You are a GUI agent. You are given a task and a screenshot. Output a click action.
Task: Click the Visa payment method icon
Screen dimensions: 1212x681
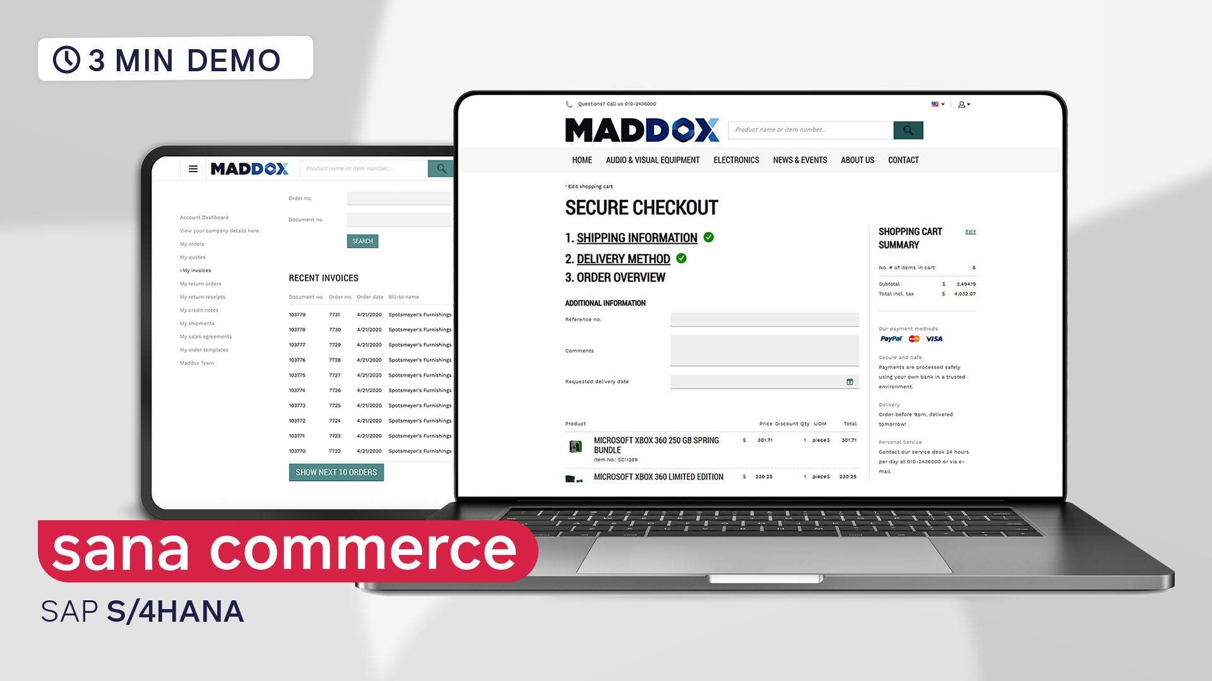pos(935,339)
